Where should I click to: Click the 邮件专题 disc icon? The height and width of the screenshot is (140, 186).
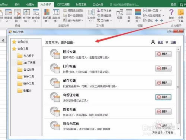(55, 83)
